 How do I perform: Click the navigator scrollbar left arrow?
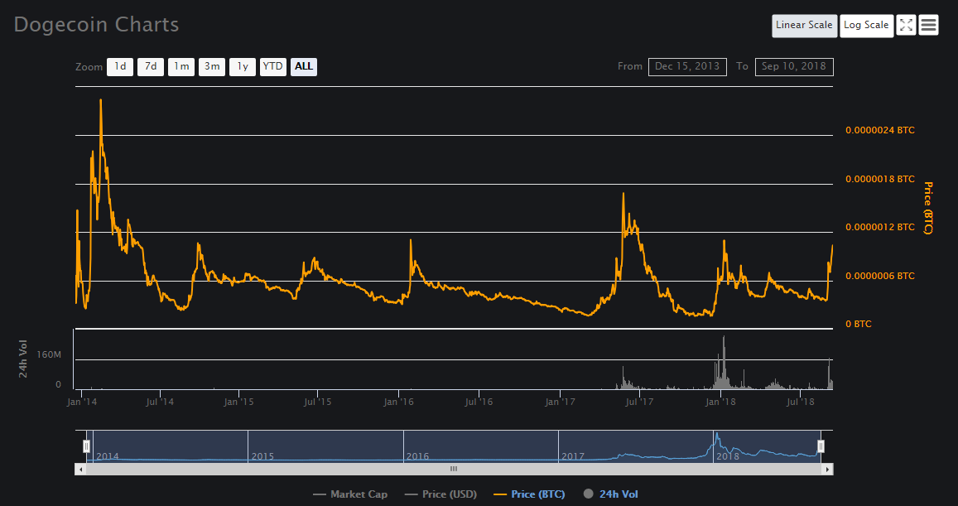80,470
